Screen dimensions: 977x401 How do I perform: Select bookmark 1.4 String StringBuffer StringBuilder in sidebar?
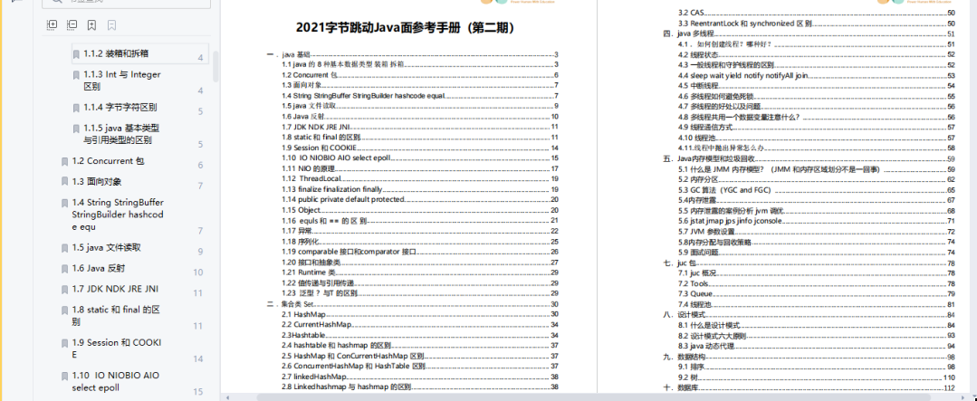point(119,215)
